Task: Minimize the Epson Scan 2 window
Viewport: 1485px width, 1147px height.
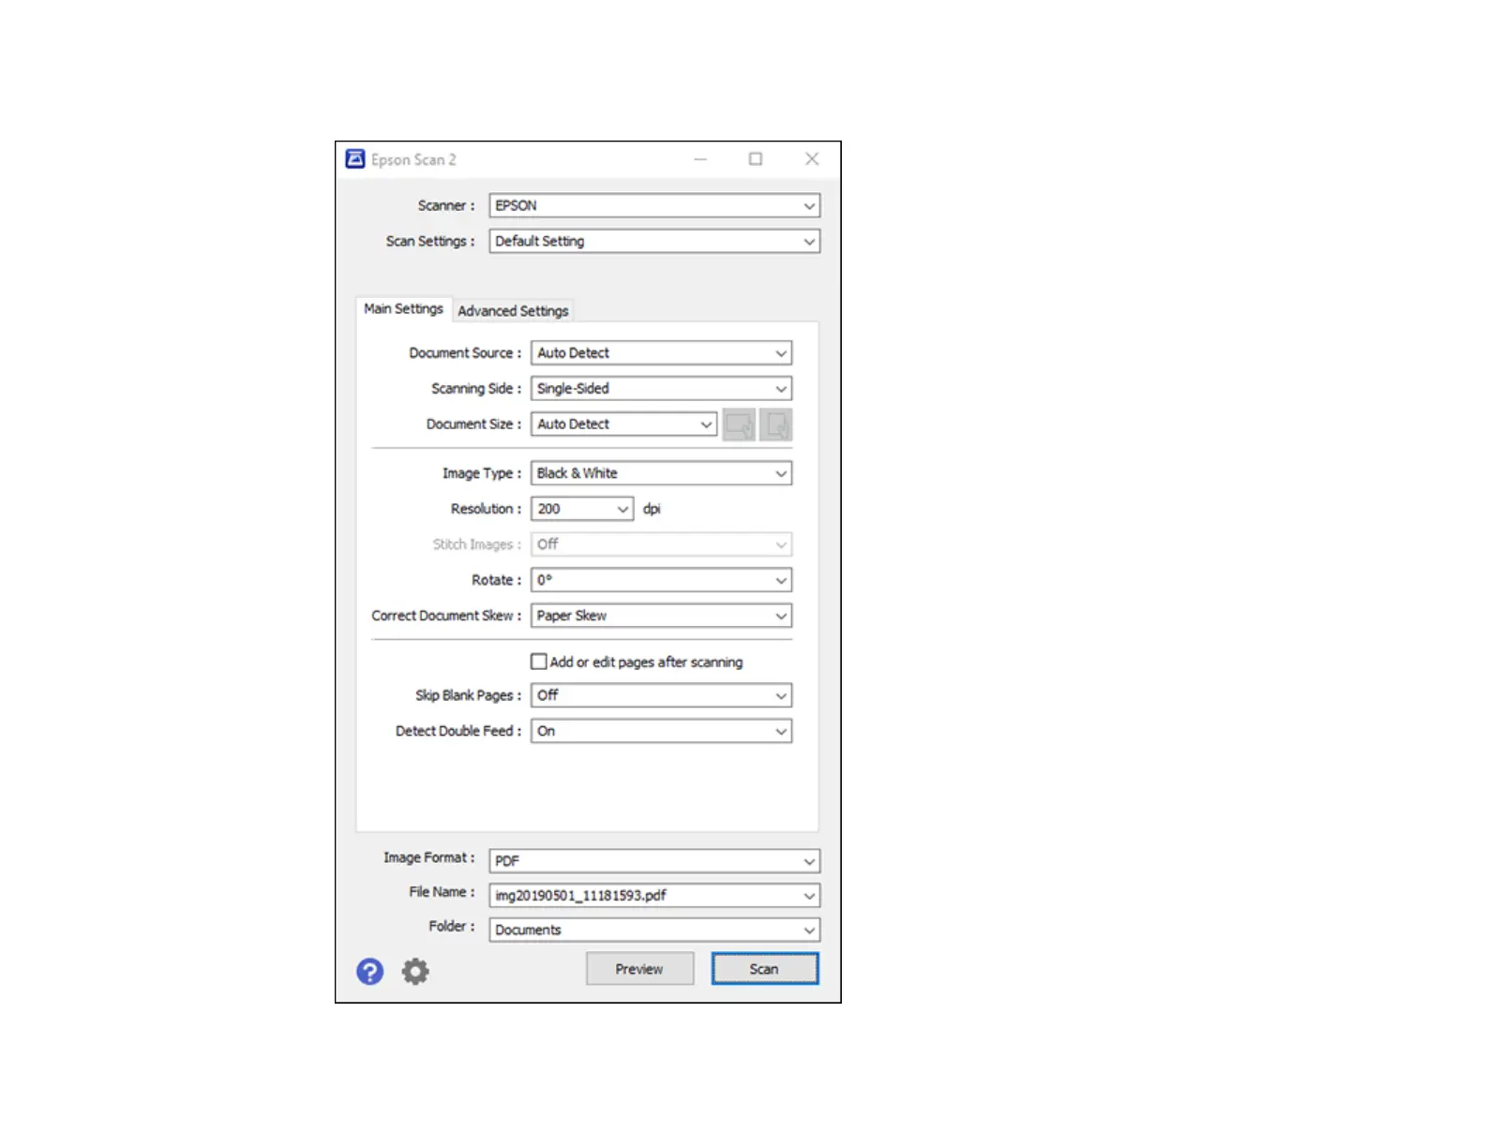Action: point(700,159)
